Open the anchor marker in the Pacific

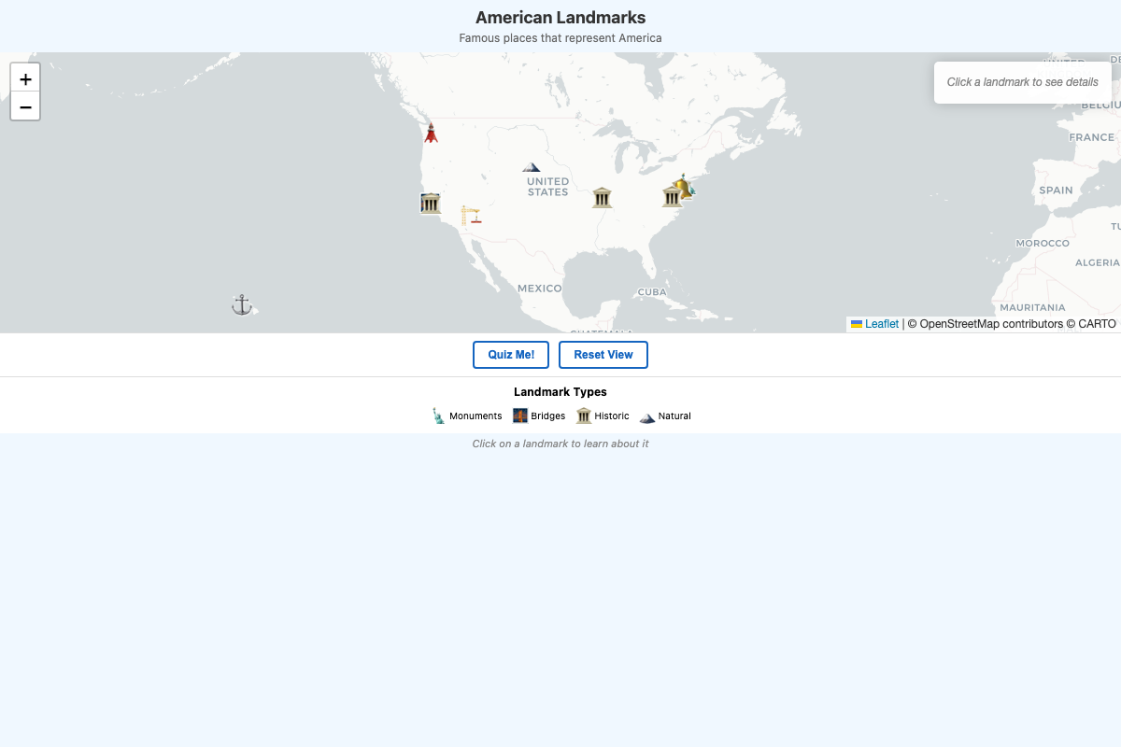(242, 304)
